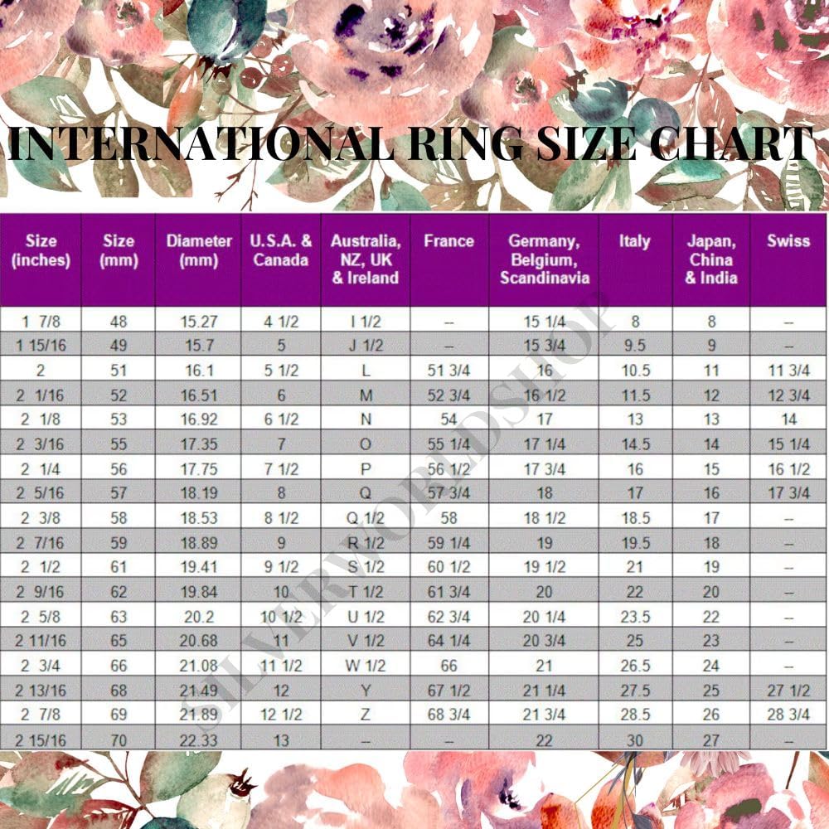
Task: Click the Swiss size '27 1/2'
Action: pyautogui.click(x=789, y=691)
